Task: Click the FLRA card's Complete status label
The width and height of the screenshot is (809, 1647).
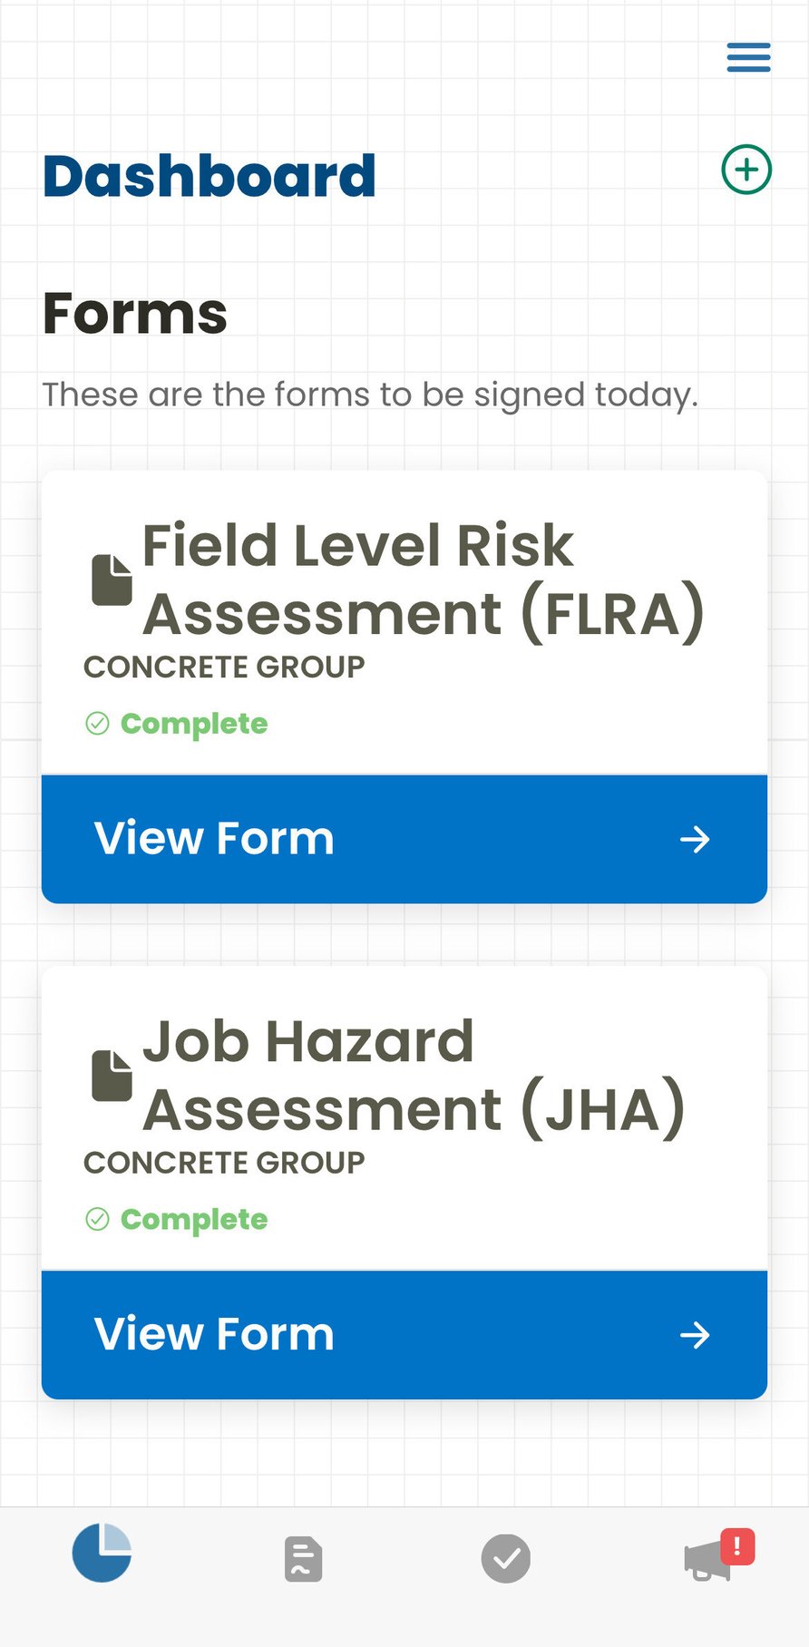Action: (x=194, y=724)
